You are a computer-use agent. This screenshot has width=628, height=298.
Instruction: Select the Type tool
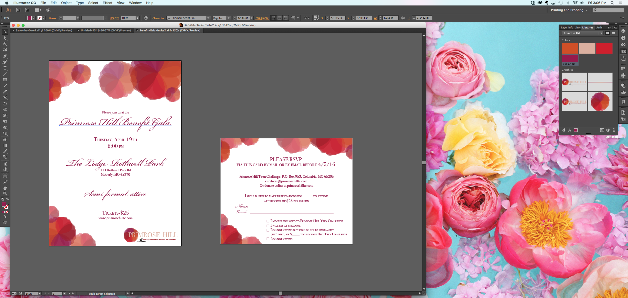point(5,68)
